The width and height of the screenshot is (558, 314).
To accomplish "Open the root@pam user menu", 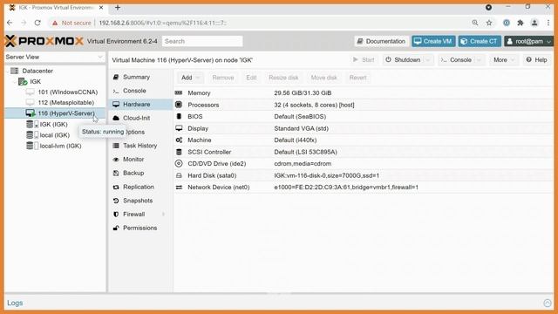I will click(528, 41).
